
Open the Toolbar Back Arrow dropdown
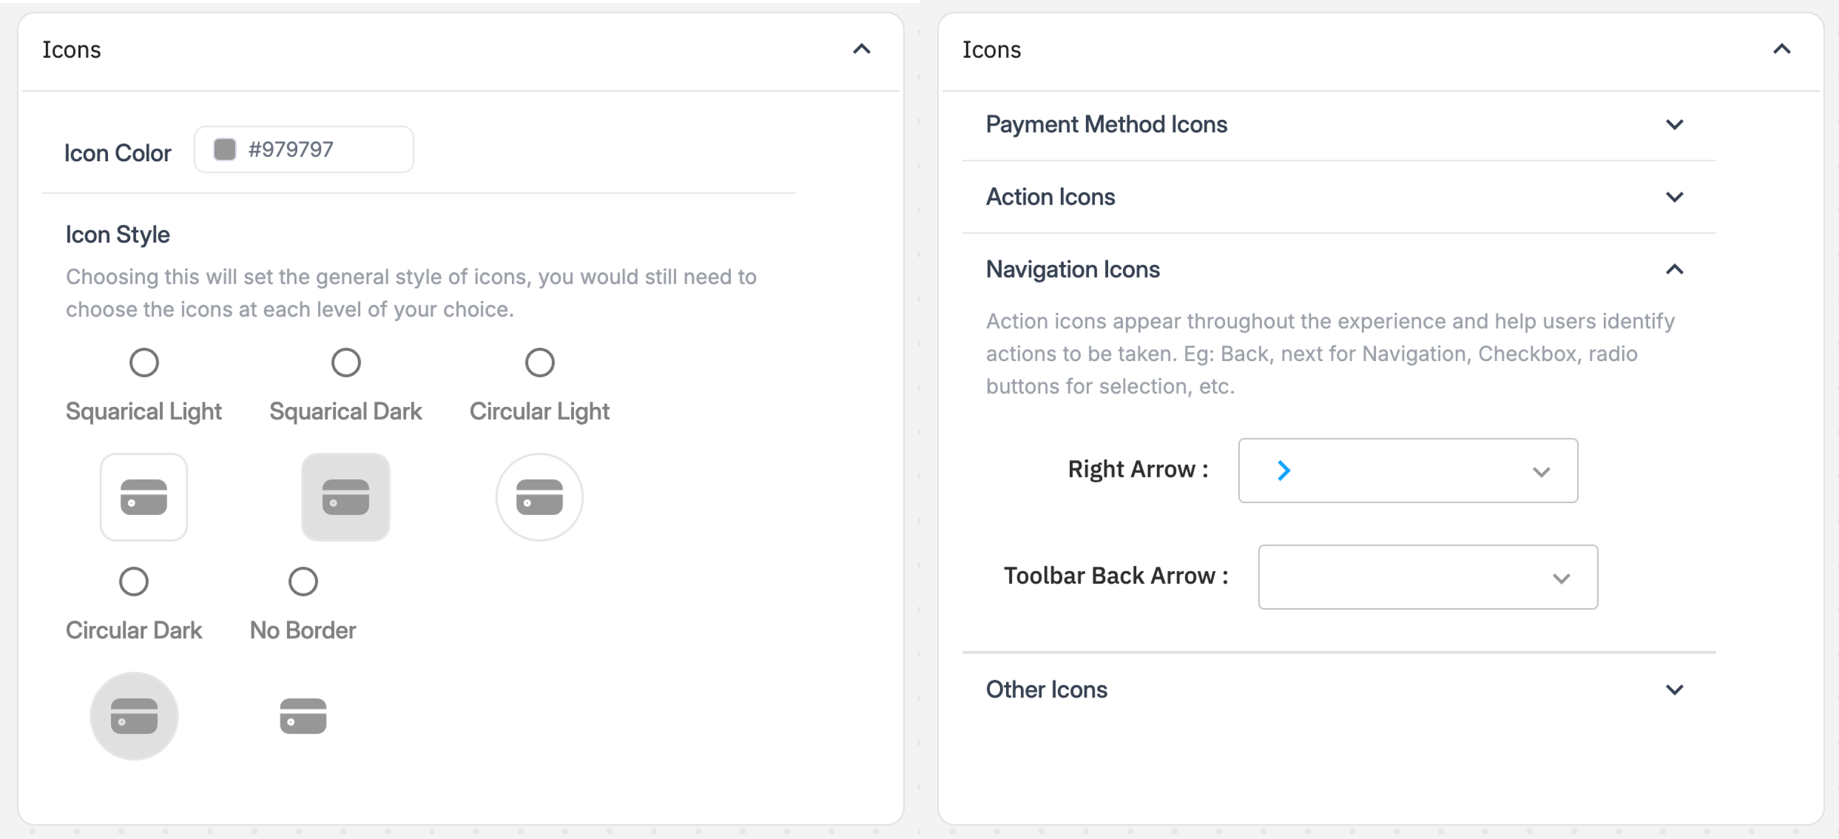[1427, 577]
